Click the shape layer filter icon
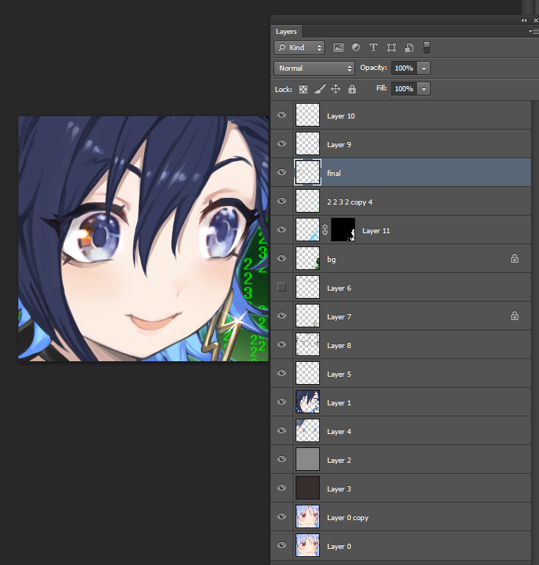Screen dimensions: 539x565 (391, 47)
